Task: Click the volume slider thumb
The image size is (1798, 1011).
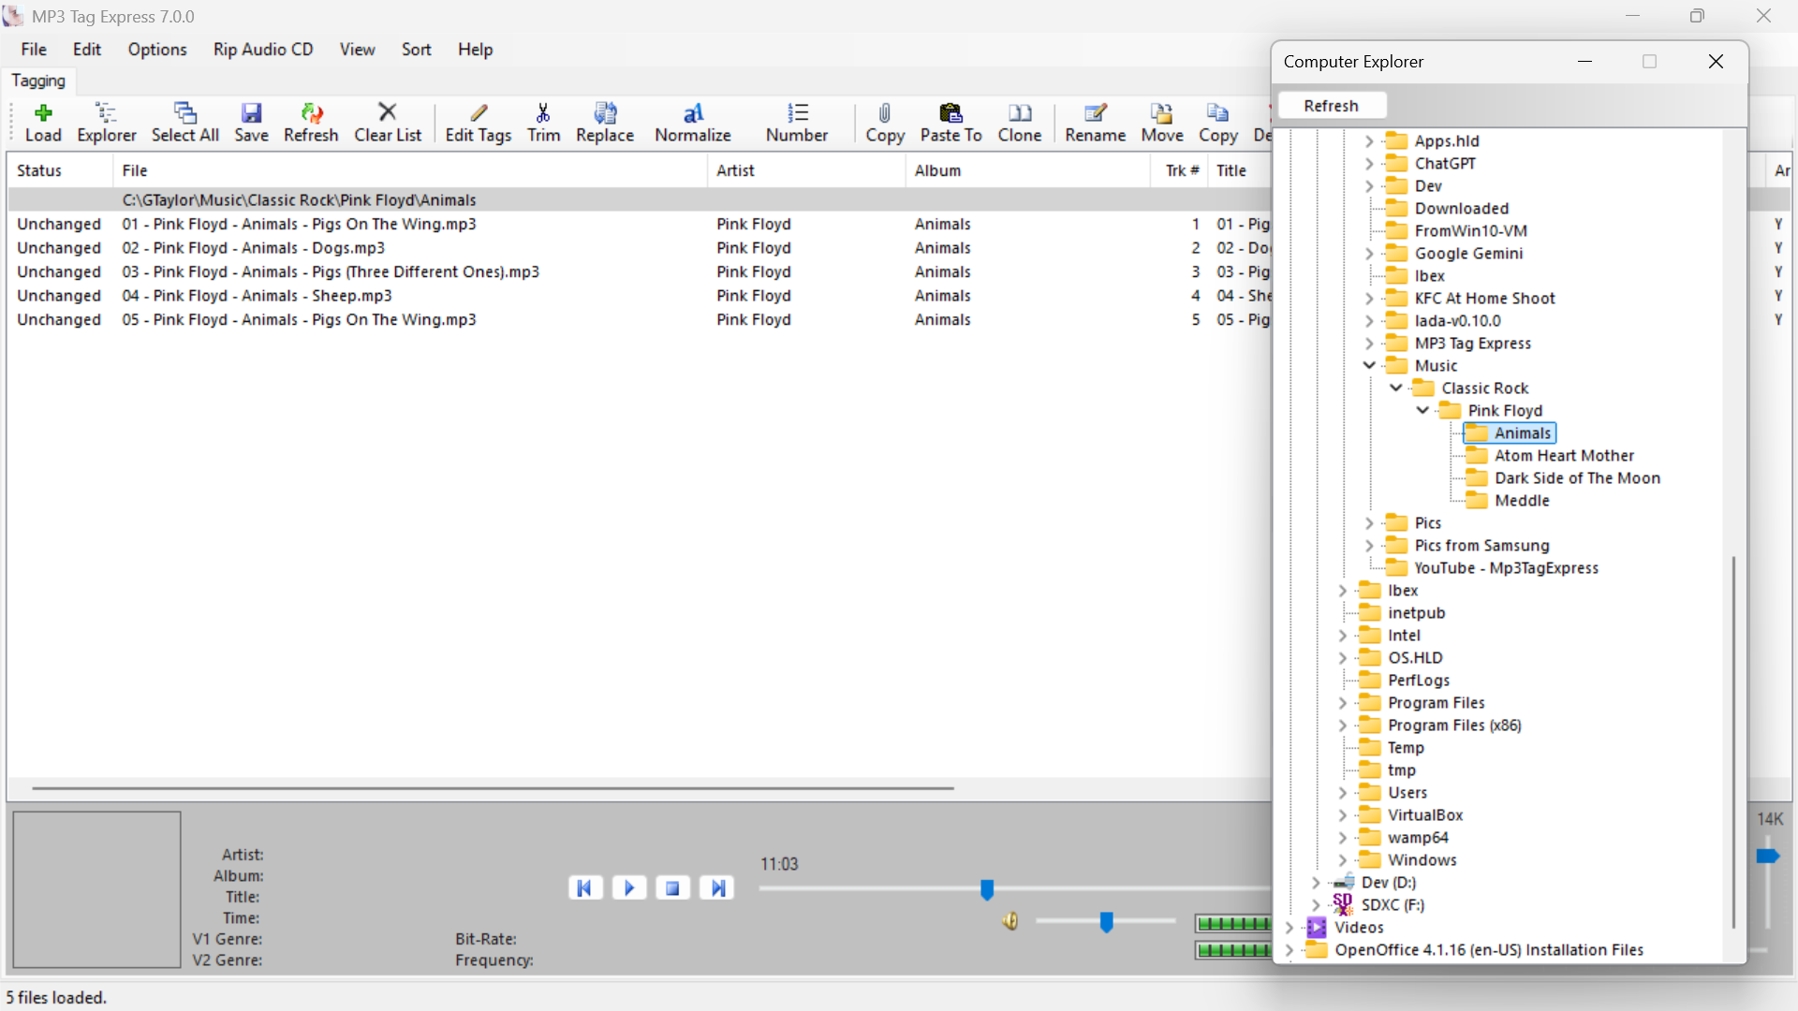Action: click(x=1106, y=923)
